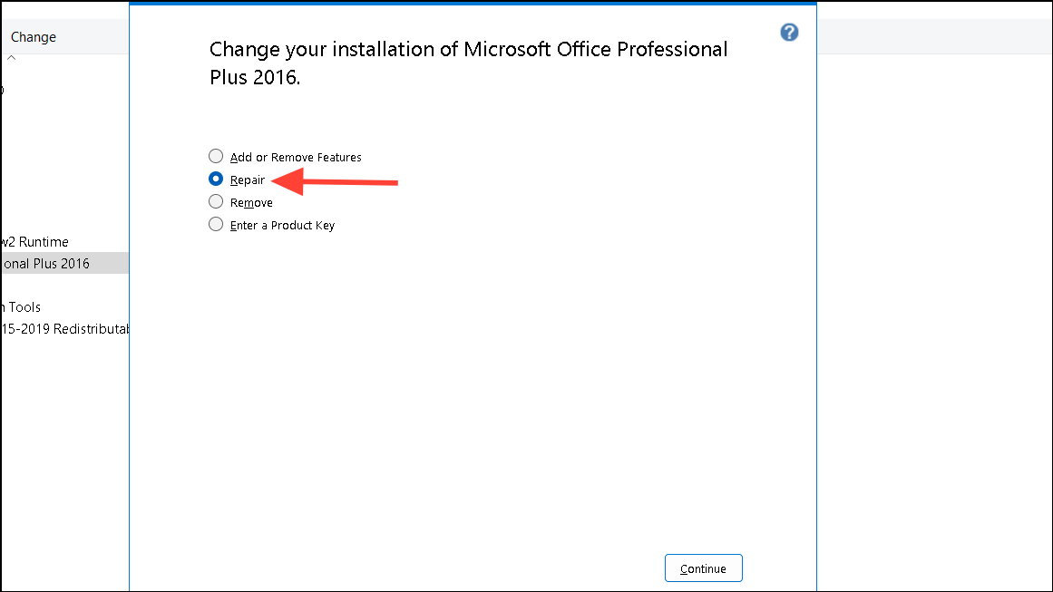Choose the Add or Remove Features option

(216, 156)
